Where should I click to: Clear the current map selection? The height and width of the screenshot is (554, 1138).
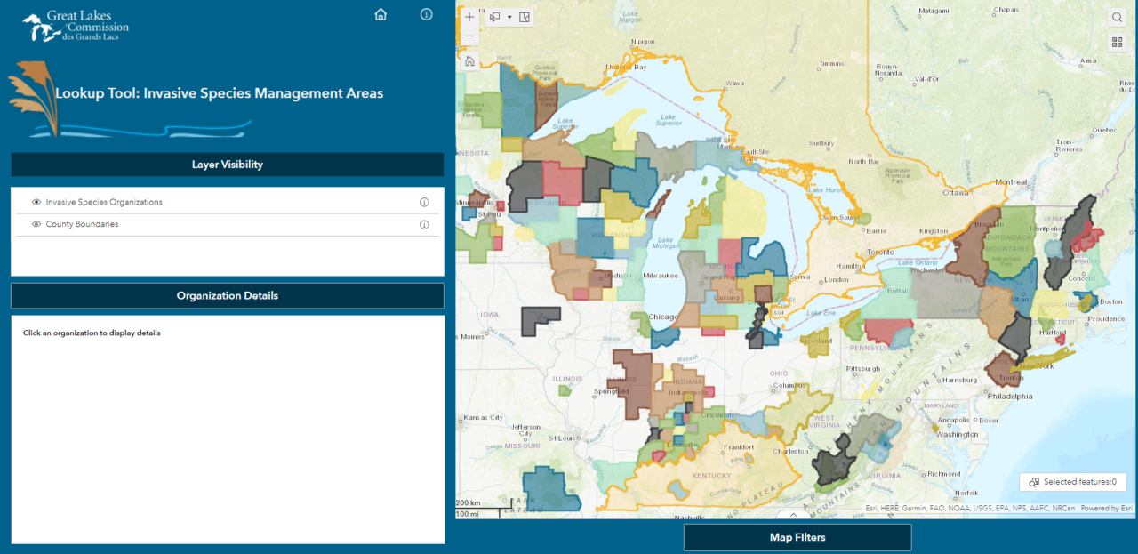click(x=524, y=16)
